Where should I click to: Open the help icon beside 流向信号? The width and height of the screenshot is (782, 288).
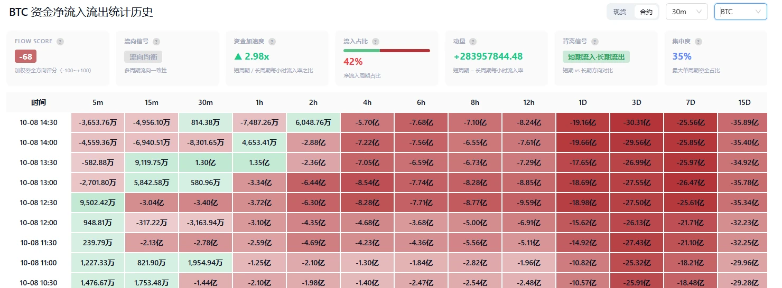pos(156,42)
